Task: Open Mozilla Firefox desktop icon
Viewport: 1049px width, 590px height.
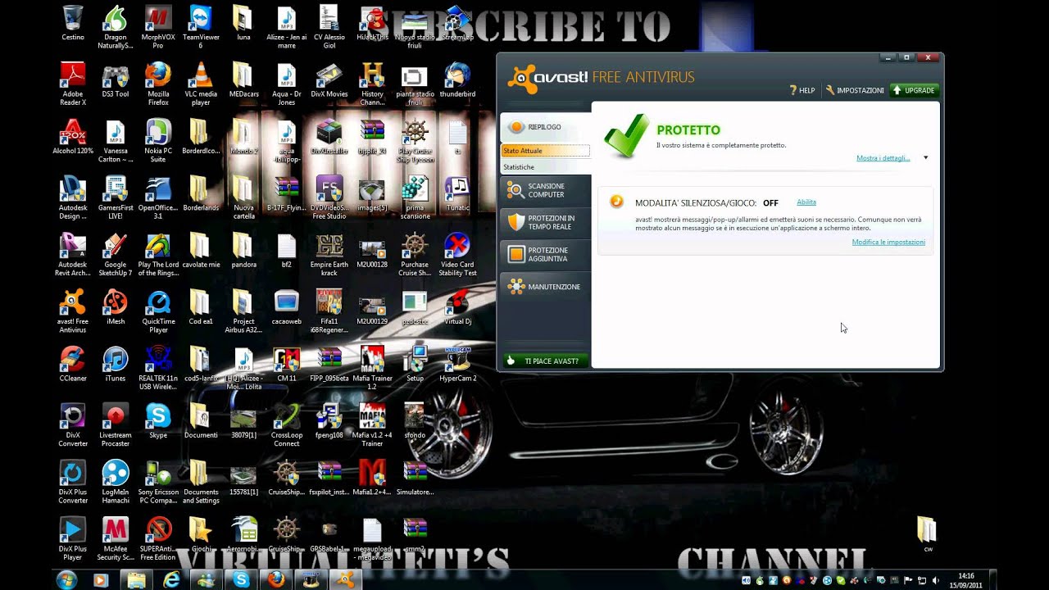Action: [x=158, y=84]
